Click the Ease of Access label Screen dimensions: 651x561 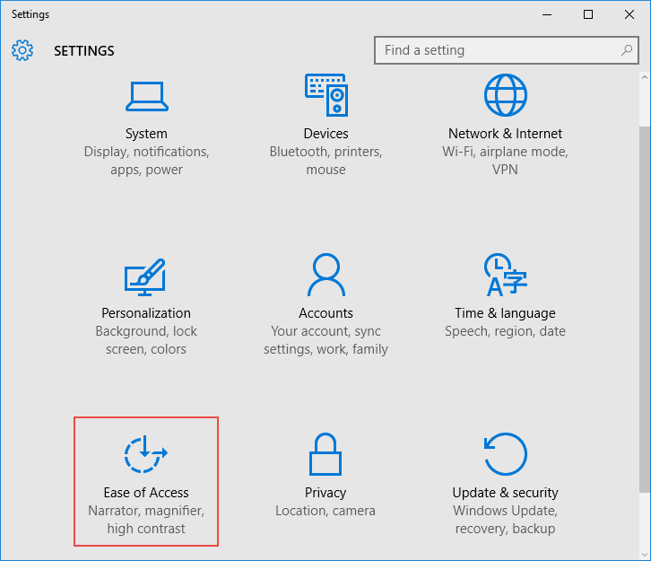pyautogui.click(x=146, y=493)
